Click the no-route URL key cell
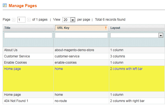 pos(81,101)
